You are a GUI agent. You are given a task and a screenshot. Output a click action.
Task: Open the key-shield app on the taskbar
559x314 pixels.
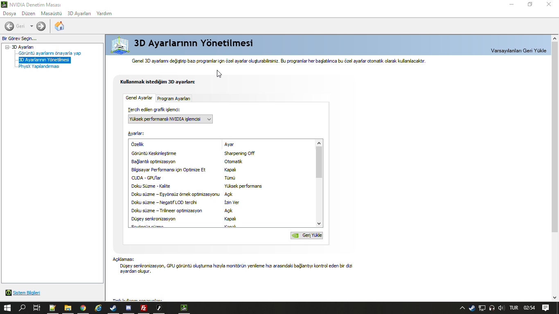pos(159,308)
